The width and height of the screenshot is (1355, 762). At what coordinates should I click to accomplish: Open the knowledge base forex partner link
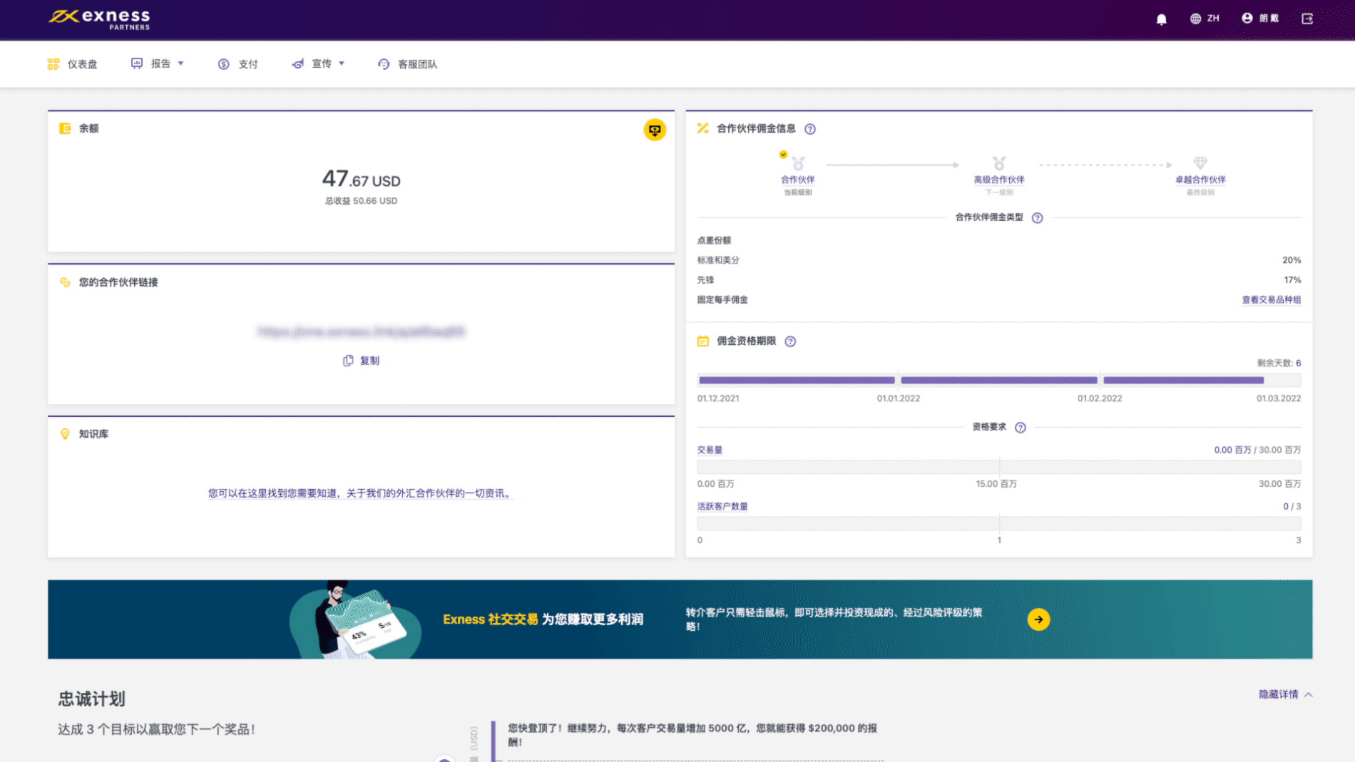click(x=360, y=493)
